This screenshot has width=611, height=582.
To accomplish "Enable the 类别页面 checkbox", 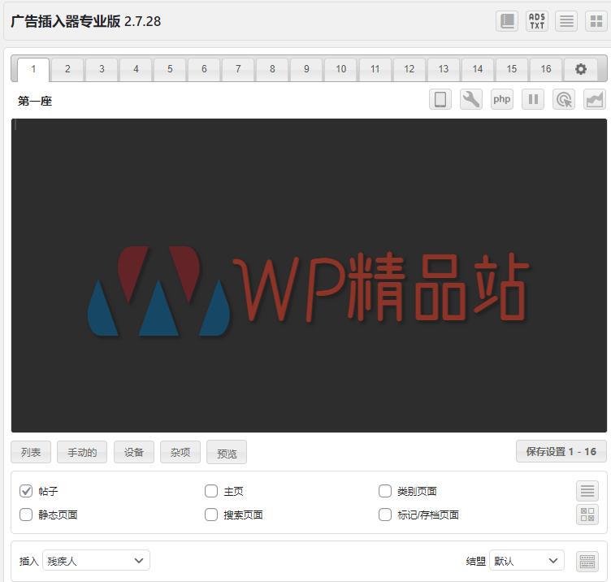I will [385, 491].
